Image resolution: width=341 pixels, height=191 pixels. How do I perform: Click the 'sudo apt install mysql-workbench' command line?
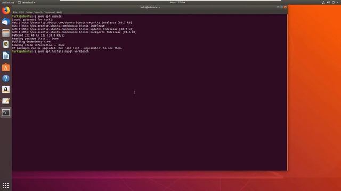click(x=63, y=51)
